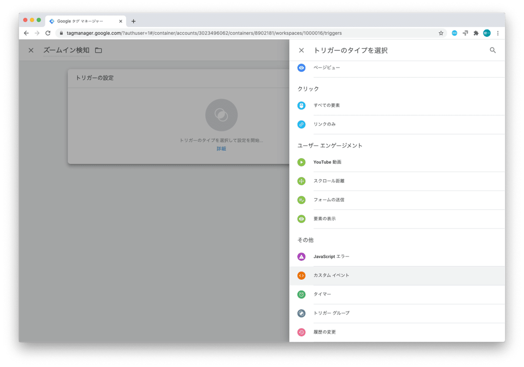Click the trigger type placeholder circle

tap(221, 115)
